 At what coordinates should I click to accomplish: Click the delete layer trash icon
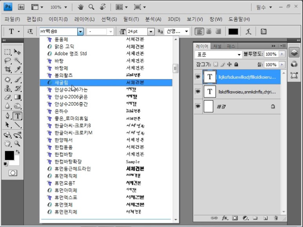pos(276,218)
